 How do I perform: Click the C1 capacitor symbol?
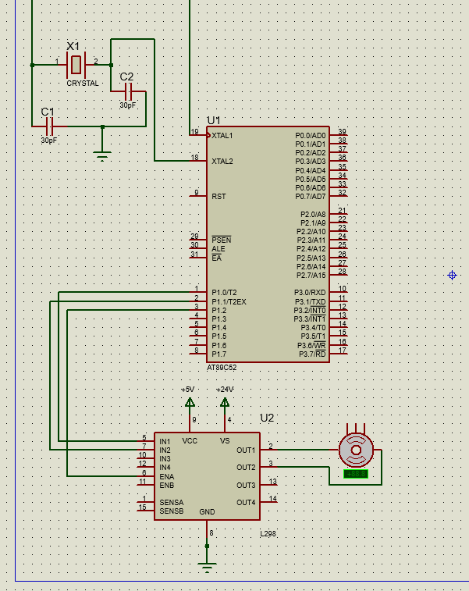coord(50,125)
